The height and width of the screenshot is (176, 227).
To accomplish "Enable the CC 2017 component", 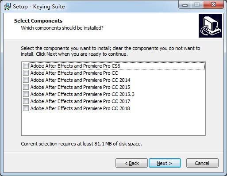I will pyautogui.click(x=26, y=101).
